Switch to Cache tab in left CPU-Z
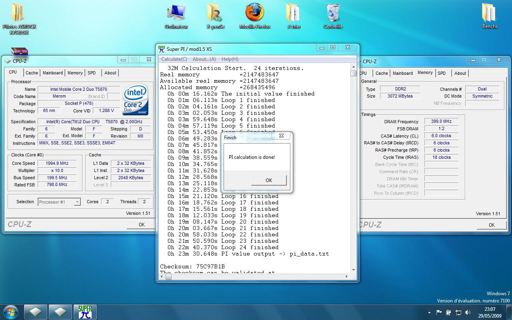 32,73
